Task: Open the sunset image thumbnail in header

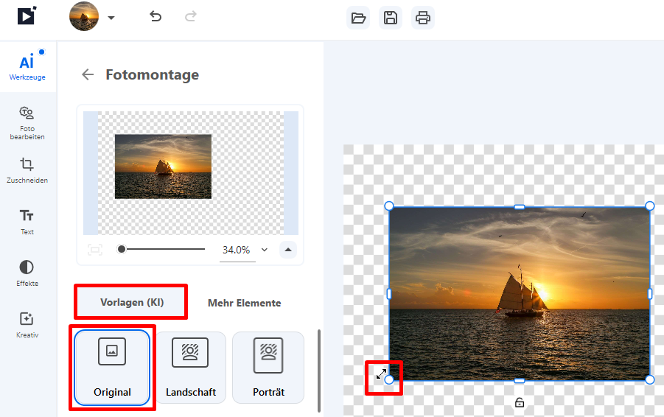Action: coord(84,16)
